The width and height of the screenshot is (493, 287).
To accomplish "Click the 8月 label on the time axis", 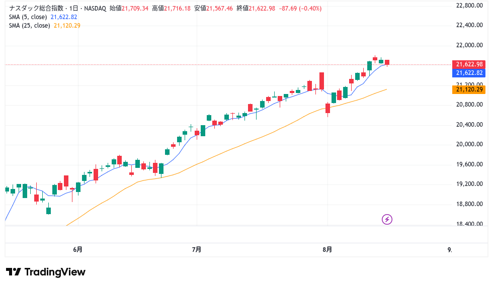I will 327,249.
